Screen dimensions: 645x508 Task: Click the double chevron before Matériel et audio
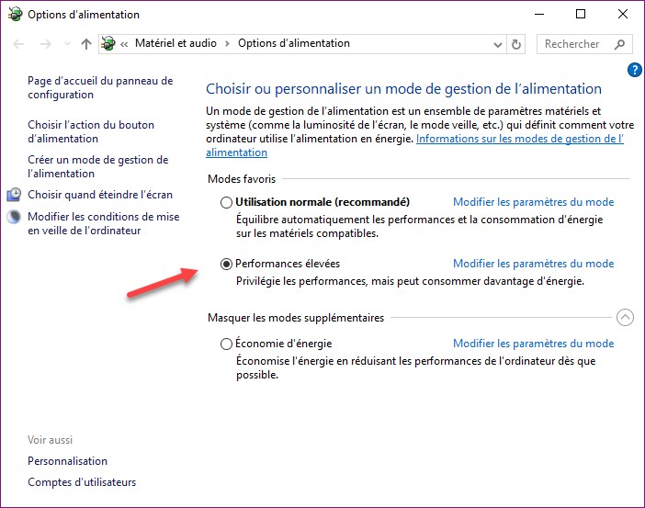[x=124, y=44]
